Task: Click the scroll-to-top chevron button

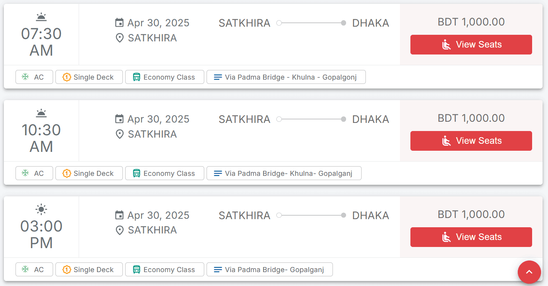Action: 529,272
